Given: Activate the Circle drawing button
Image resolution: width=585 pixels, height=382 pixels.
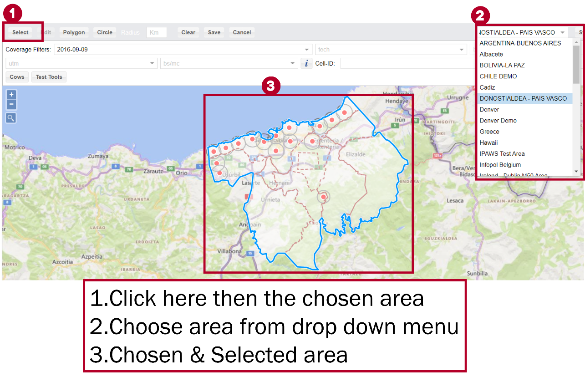Looking at the screenshot, I should click(x=105, y=32).
